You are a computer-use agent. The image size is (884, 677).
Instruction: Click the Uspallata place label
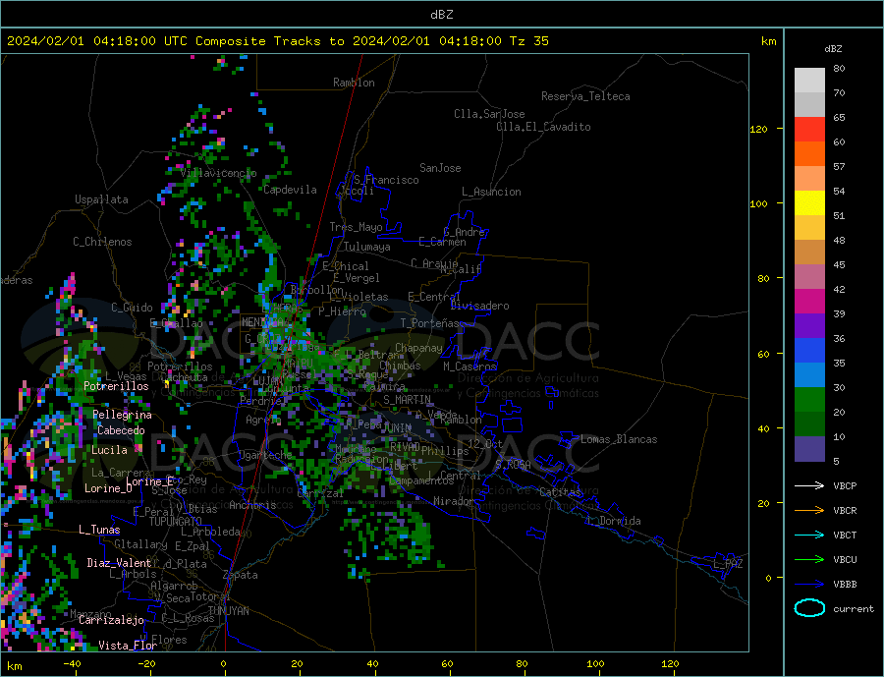click(x=101, y=199)
